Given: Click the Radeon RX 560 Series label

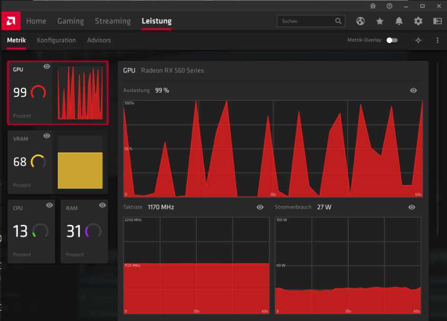Looking at the screenshot, I should pyautogui.click(x=172, y=70).
